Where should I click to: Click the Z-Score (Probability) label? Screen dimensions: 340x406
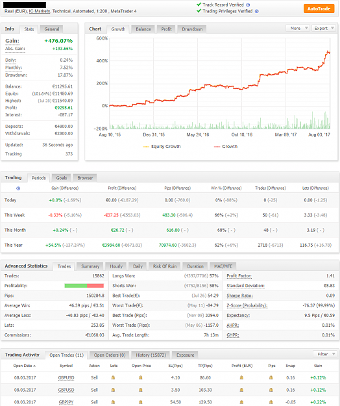point(247,305)
